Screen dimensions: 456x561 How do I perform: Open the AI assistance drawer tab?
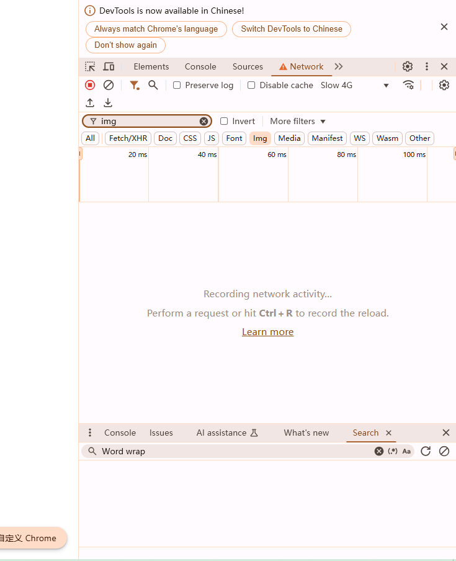coord(226,433)
